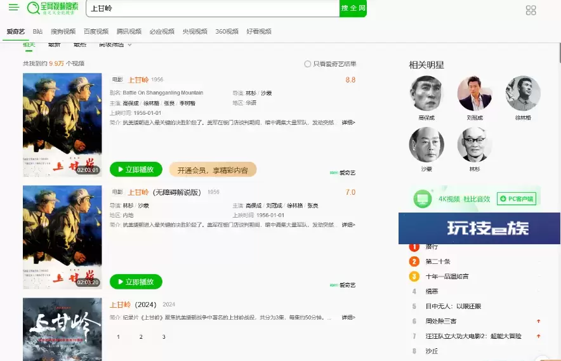Open 徐林格's avatar in 相关明星
Viewport: 561px width, 361px height.
click(523, 93)
